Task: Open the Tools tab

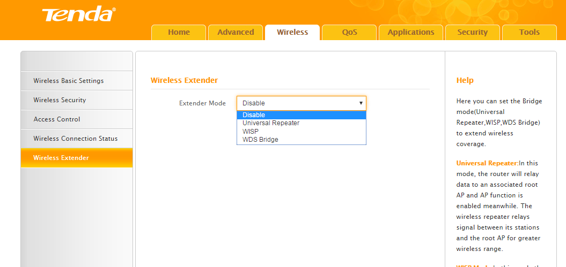Action: pyautogui.click(x=529, y=32)
